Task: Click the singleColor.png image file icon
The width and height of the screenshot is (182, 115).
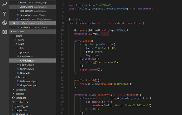Action: click(x=18, y=85)
